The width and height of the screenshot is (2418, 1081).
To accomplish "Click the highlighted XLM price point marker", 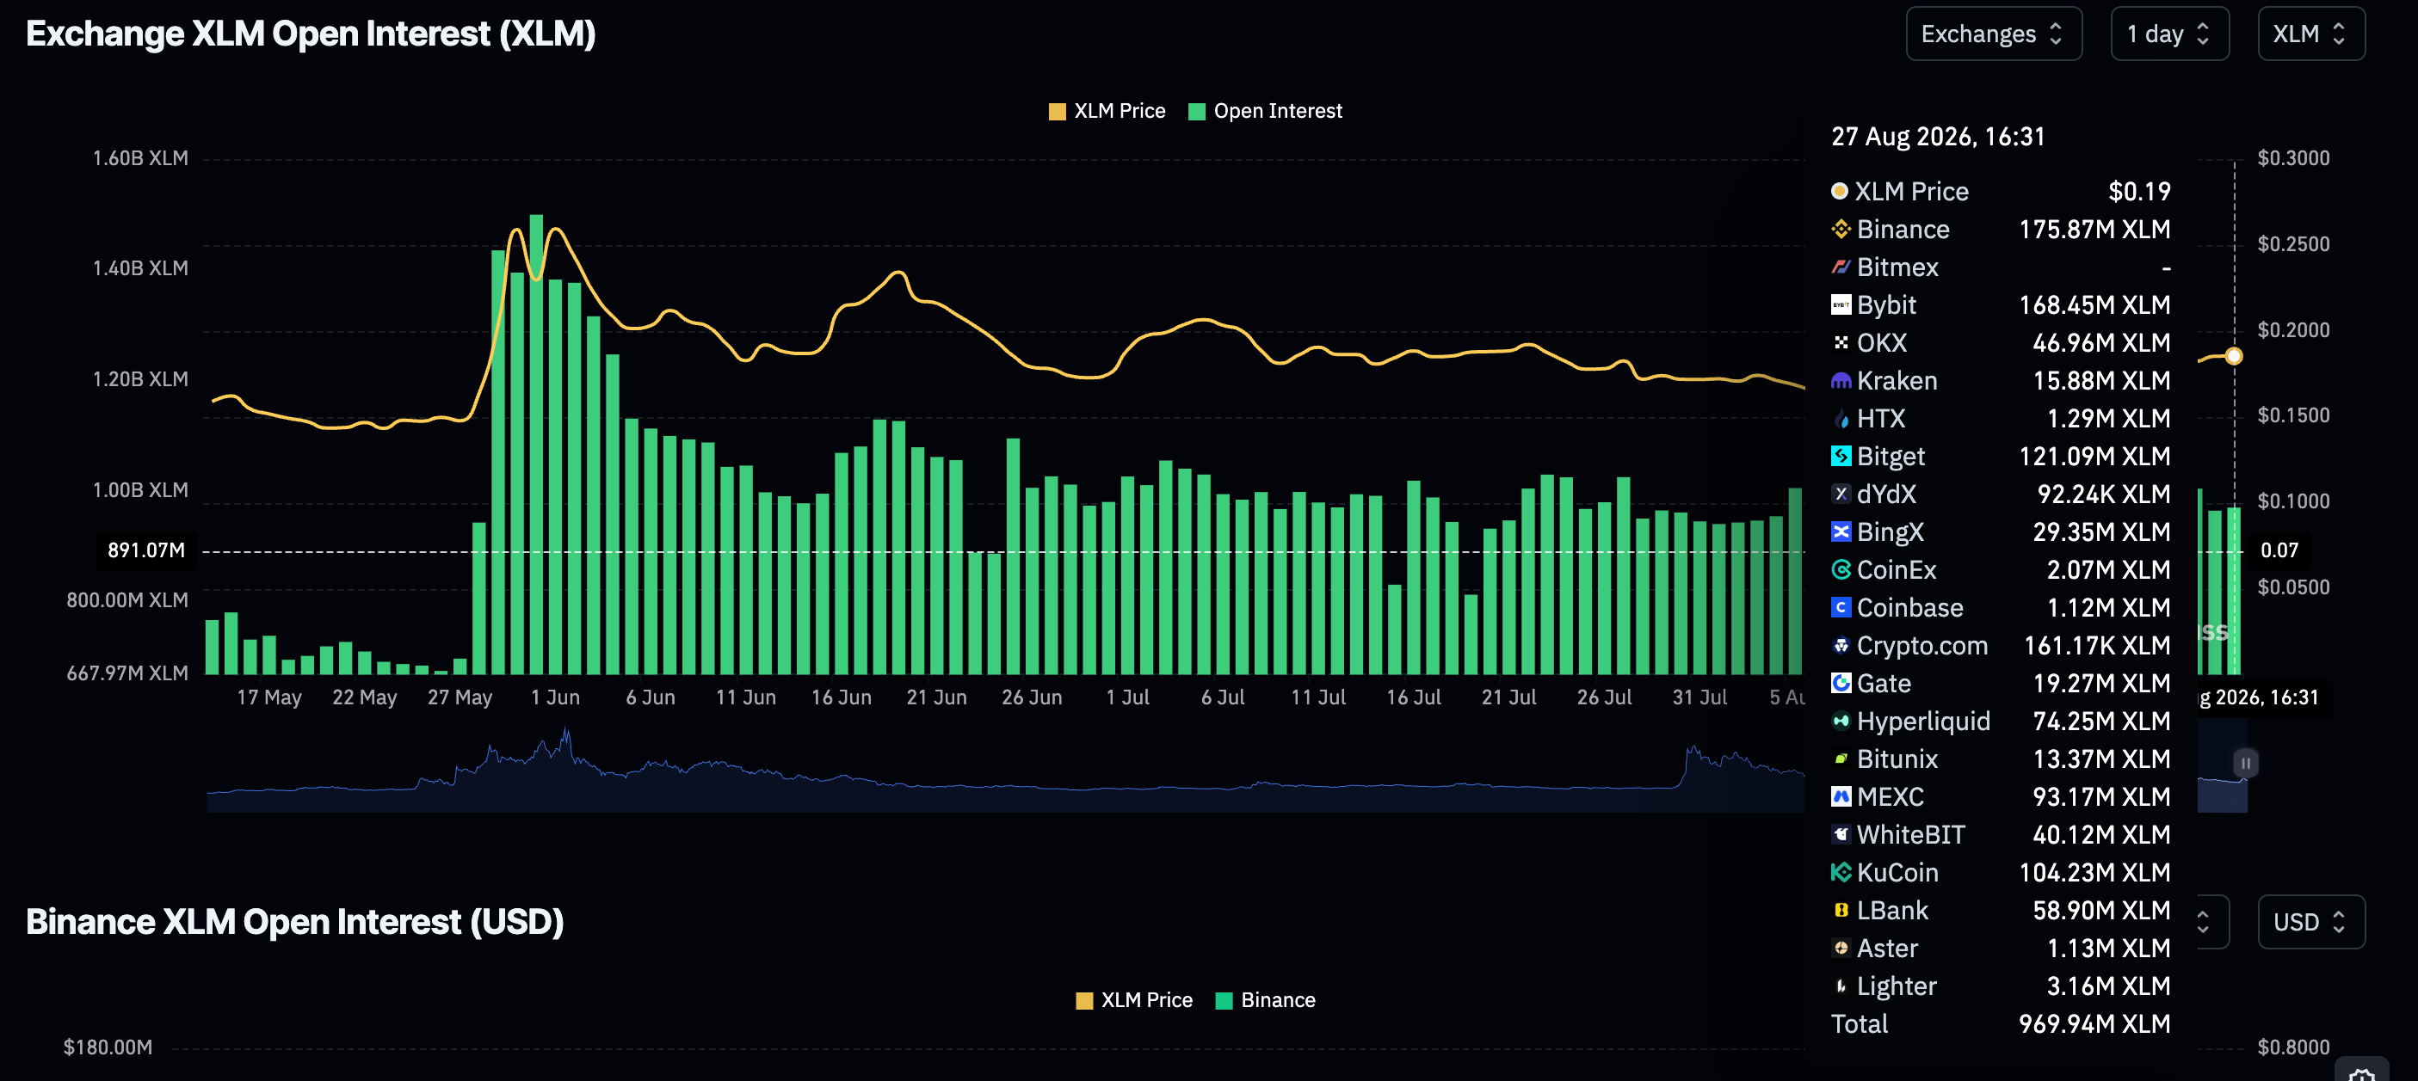I will 2234,357.
